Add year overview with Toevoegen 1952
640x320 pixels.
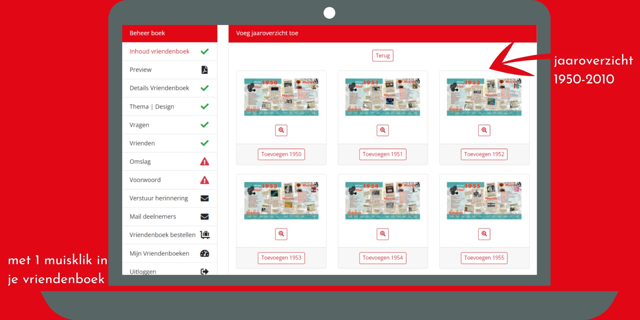point(484,154)
